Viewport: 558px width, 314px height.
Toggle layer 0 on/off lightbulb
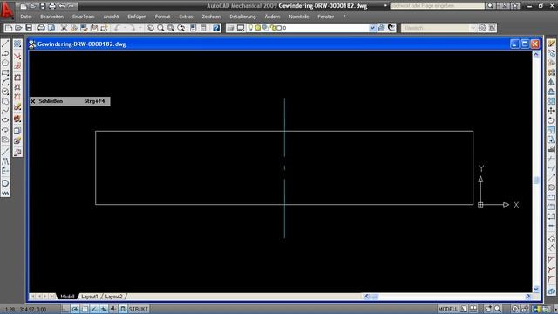(x=251, y=27)
